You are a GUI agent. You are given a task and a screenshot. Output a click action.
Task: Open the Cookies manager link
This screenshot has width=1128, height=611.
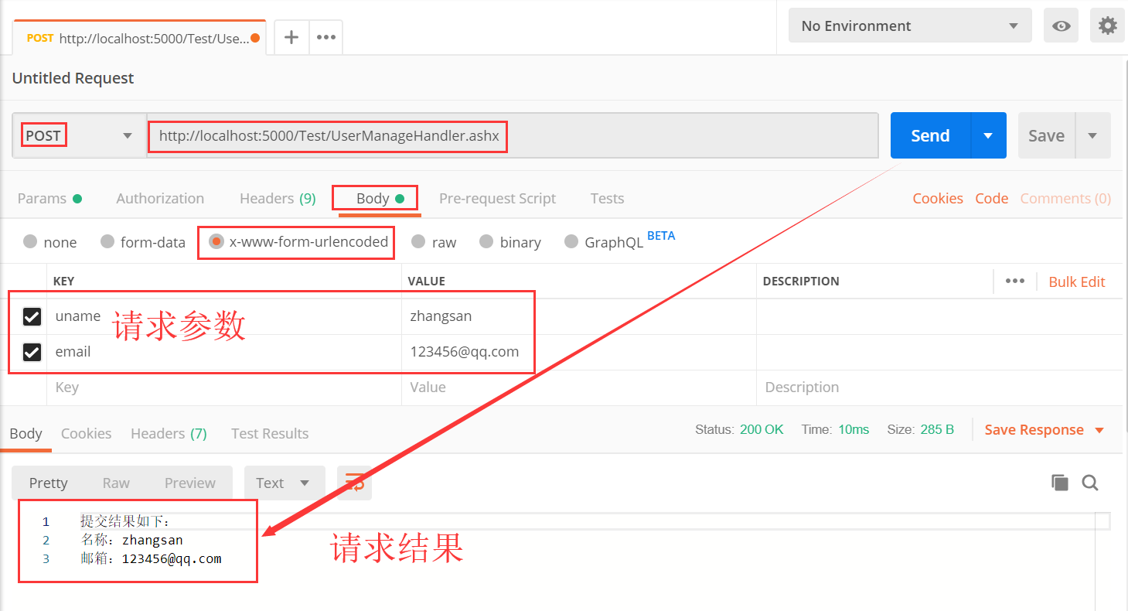937,198
